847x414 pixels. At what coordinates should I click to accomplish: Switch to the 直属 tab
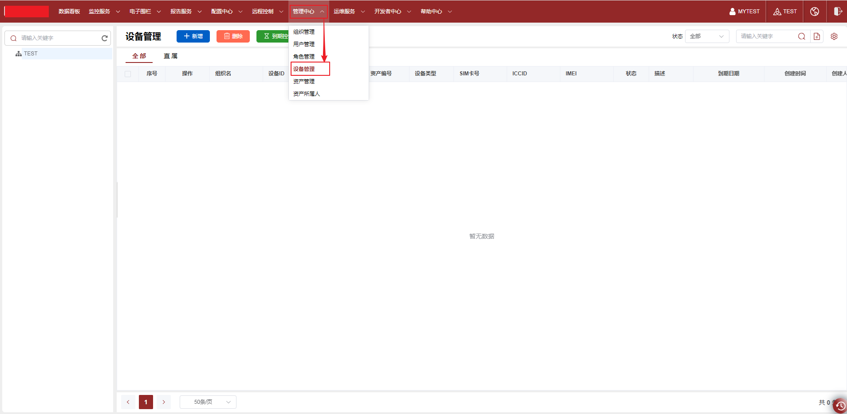point(170,56)
